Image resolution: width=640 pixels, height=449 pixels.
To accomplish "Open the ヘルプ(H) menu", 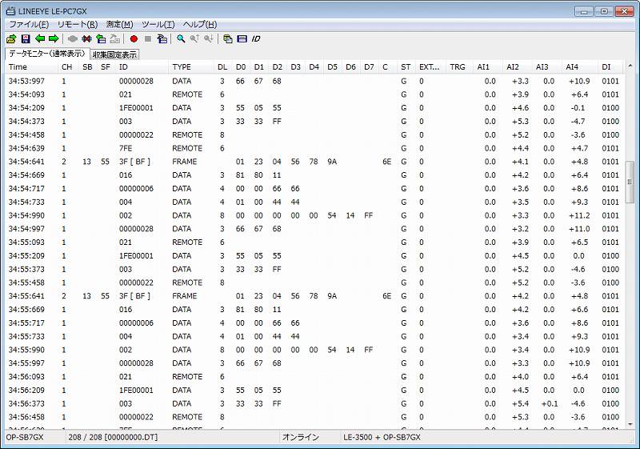I will [x=200, y=25].
